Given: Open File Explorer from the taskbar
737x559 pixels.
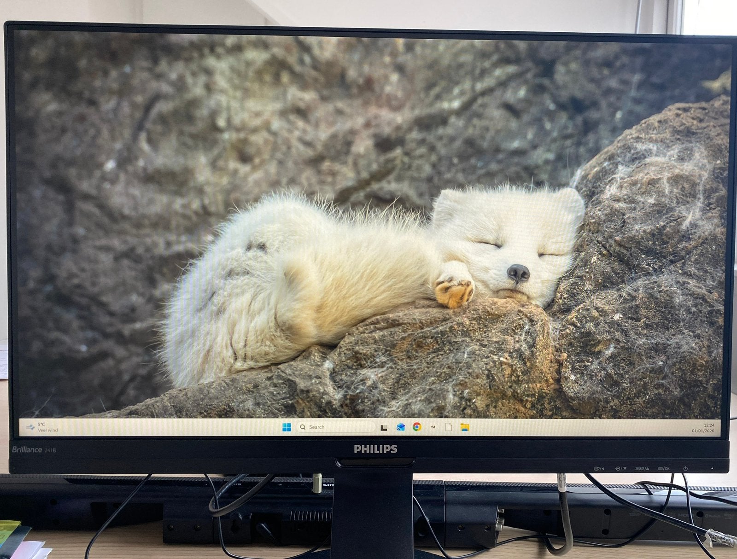Looking at the screenshot, I should pyautogui.click(x=464, y=427).
